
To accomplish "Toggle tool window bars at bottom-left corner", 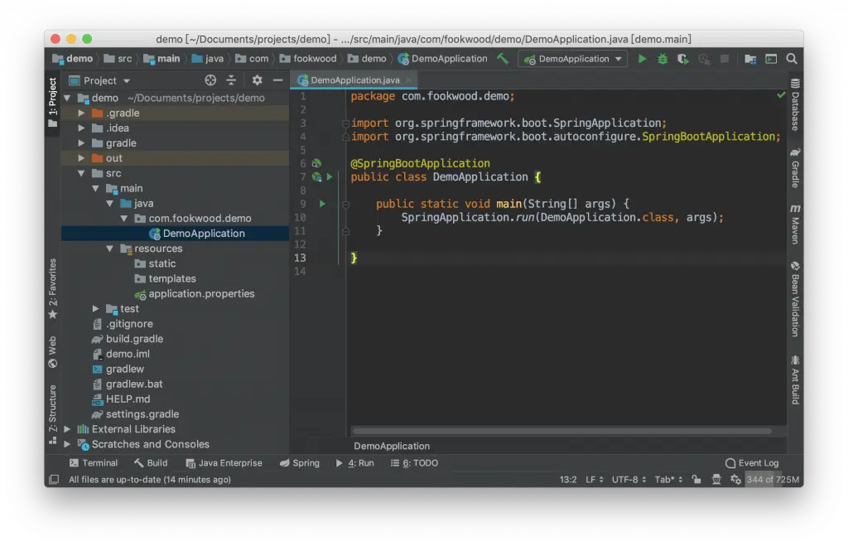I will pos(54,480).
